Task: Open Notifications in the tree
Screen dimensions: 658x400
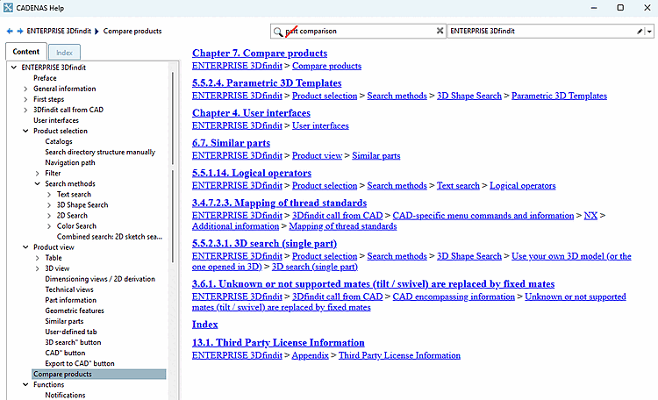Action: click(x=65, y=395)
